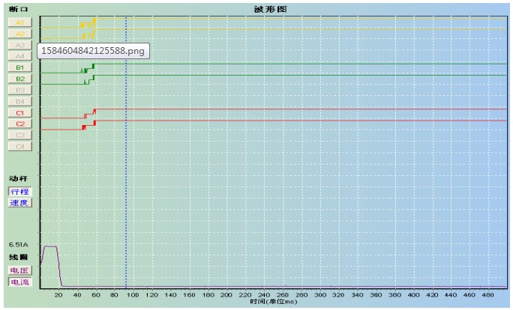This screenshot has height=310, width=513.
Task: Toggle the A1 break channel
Action: coord(19,22)
